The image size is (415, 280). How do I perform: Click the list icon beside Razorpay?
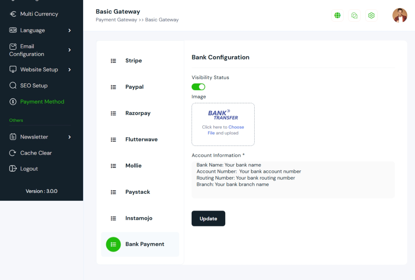point(113,113)
